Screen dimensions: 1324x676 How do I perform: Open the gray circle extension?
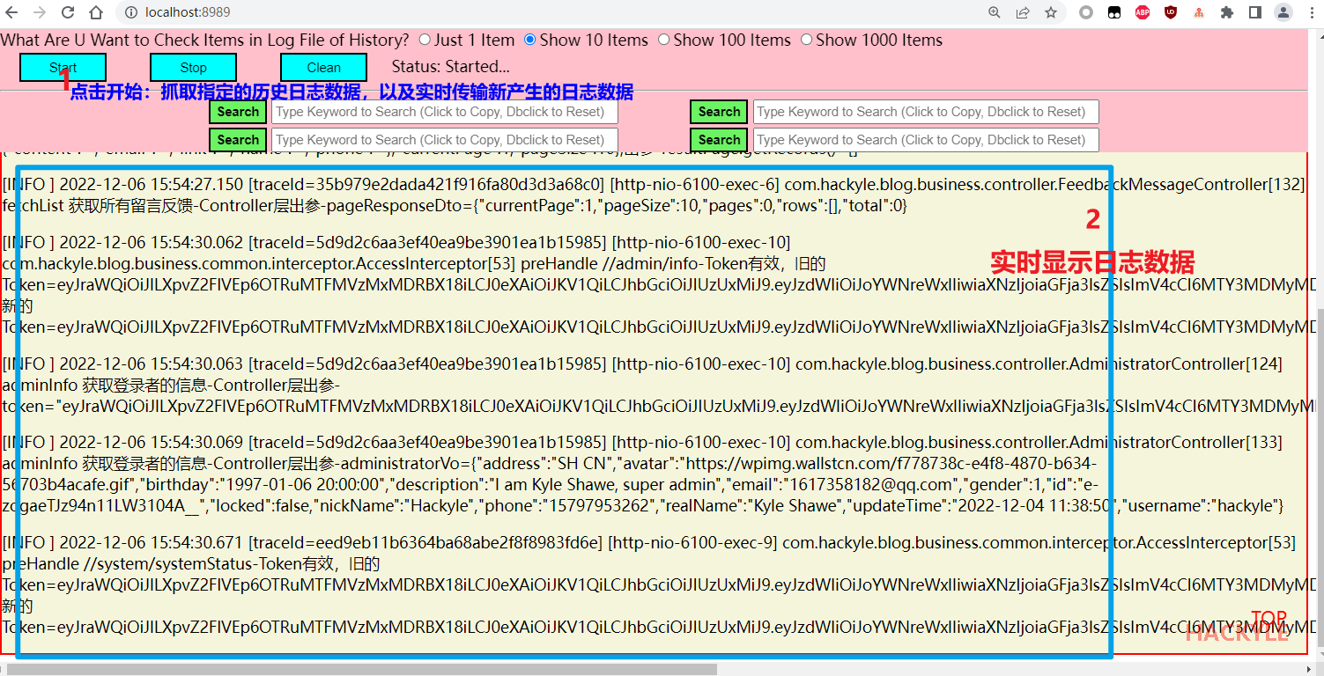[1086, 12]
